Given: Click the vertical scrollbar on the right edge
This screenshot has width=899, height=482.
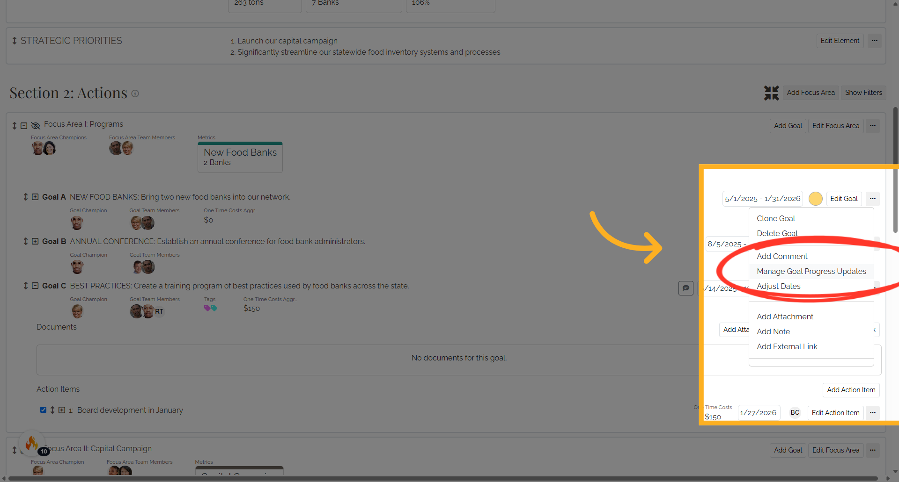Looking at the screenshot, I should tap(895, 170).
